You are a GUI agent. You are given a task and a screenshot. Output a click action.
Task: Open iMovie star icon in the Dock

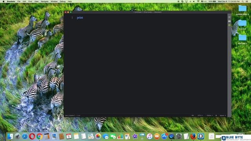click(135, 136)
